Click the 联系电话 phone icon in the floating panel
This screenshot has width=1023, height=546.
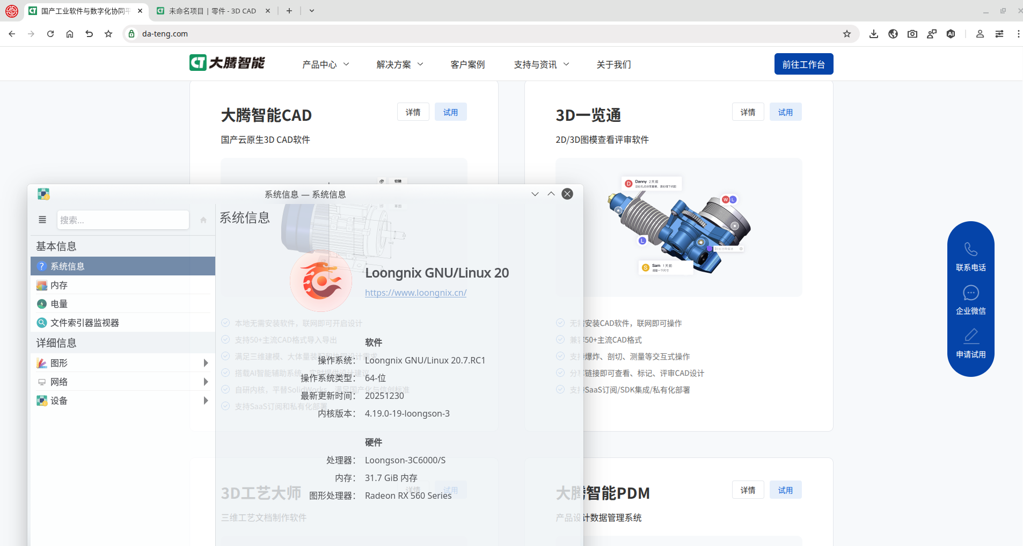click(x=971, y=249)
